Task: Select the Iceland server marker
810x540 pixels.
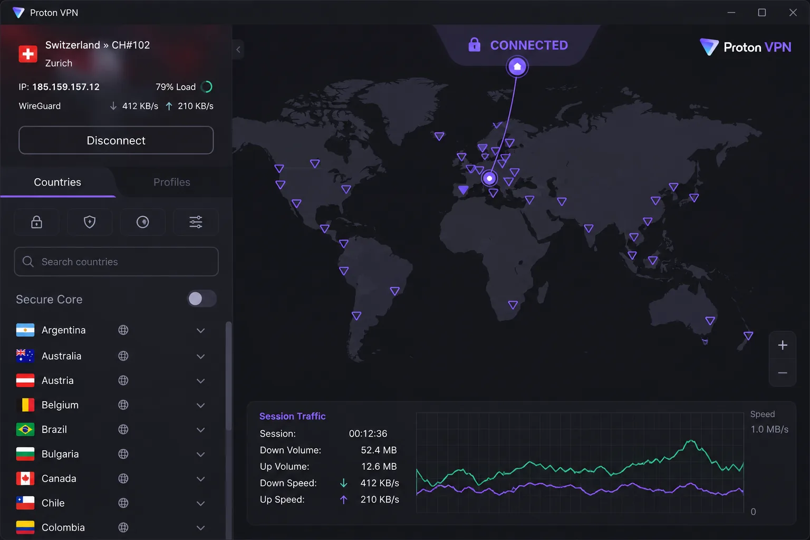Action: point(439,136)
